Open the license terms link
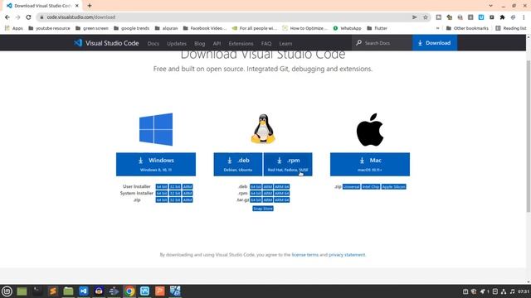Image resolution: width=531 pixels, height=298 pixels. (304, 255)
